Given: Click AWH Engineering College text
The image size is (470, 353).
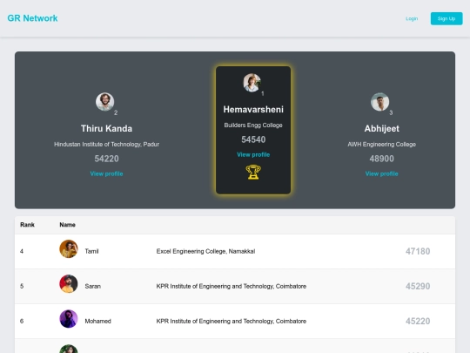Looking at the screenshot, I should [x=381, y=145].
